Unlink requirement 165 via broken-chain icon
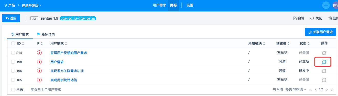The image size is (338, 96). pyautogui.click(x=324, y=80)
